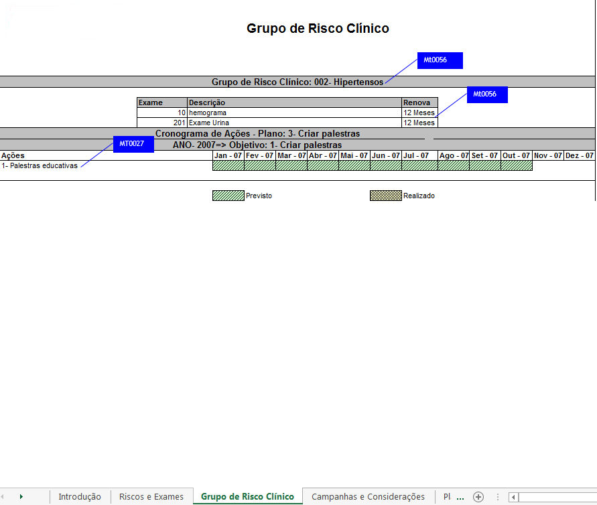Click the Grupo de Risco Clínico title
This screenshot has width=597, height=505.
(318, 29)
